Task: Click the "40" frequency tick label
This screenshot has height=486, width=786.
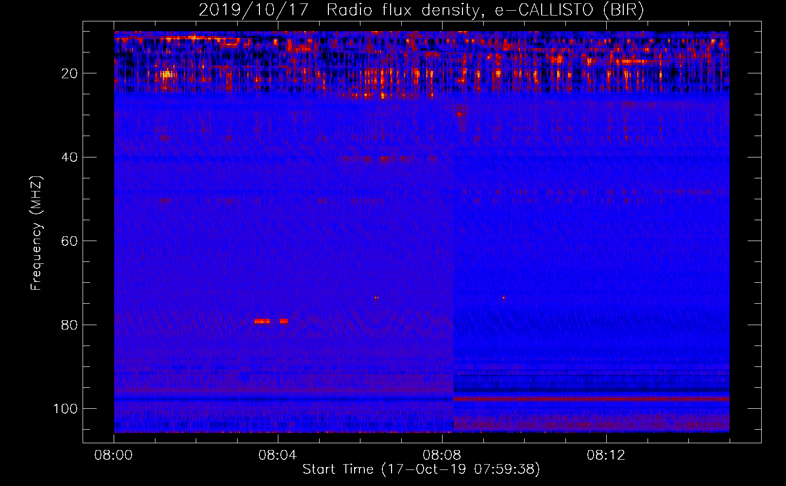Action: point(70,157)
